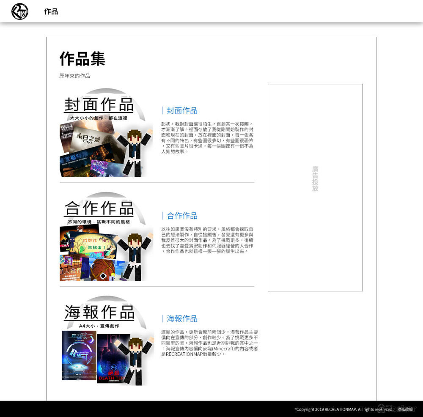Open the blue 封面作品 heading link
Viewport: 423px width, 417px height.
[x=182, y=110]
